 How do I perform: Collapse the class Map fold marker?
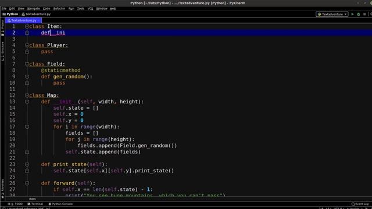click(x=27, y=95)
